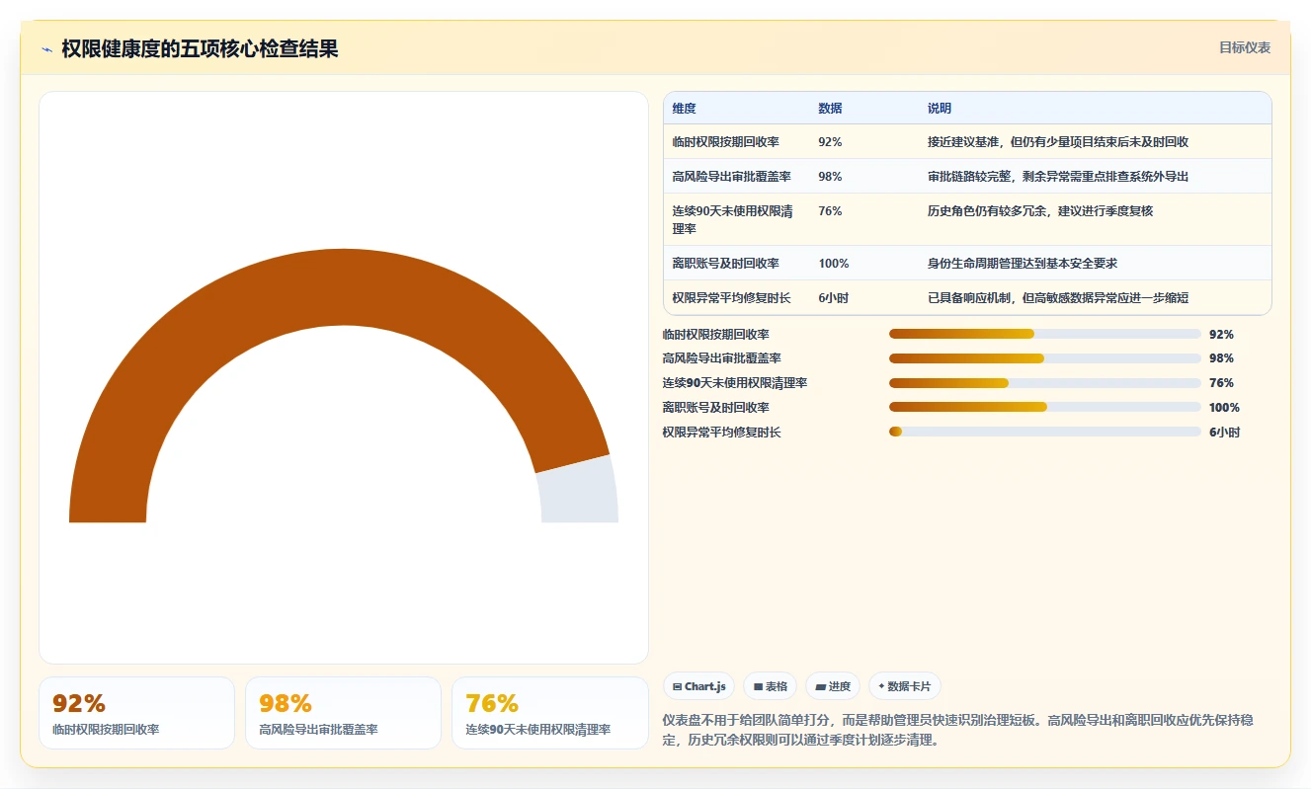1311x789 pixels.
Task: Open the 98% 高风险导出审批覆盖率 data card
Action: (x=343, y=713)
